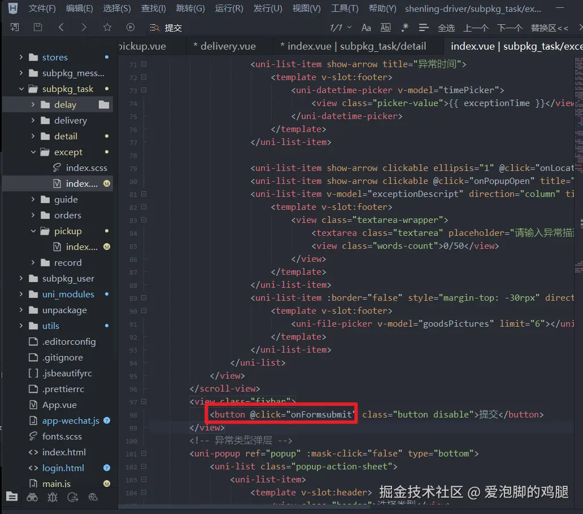The width and height of the screenshot is (583, 514).
Task: Open the 1/1 match count dropdown
Action: [x=349, y=28]
